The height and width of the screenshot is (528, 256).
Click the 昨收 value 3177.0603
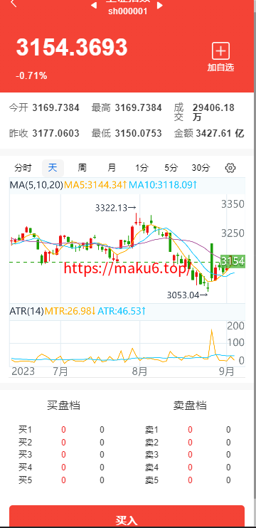point(56,133)
